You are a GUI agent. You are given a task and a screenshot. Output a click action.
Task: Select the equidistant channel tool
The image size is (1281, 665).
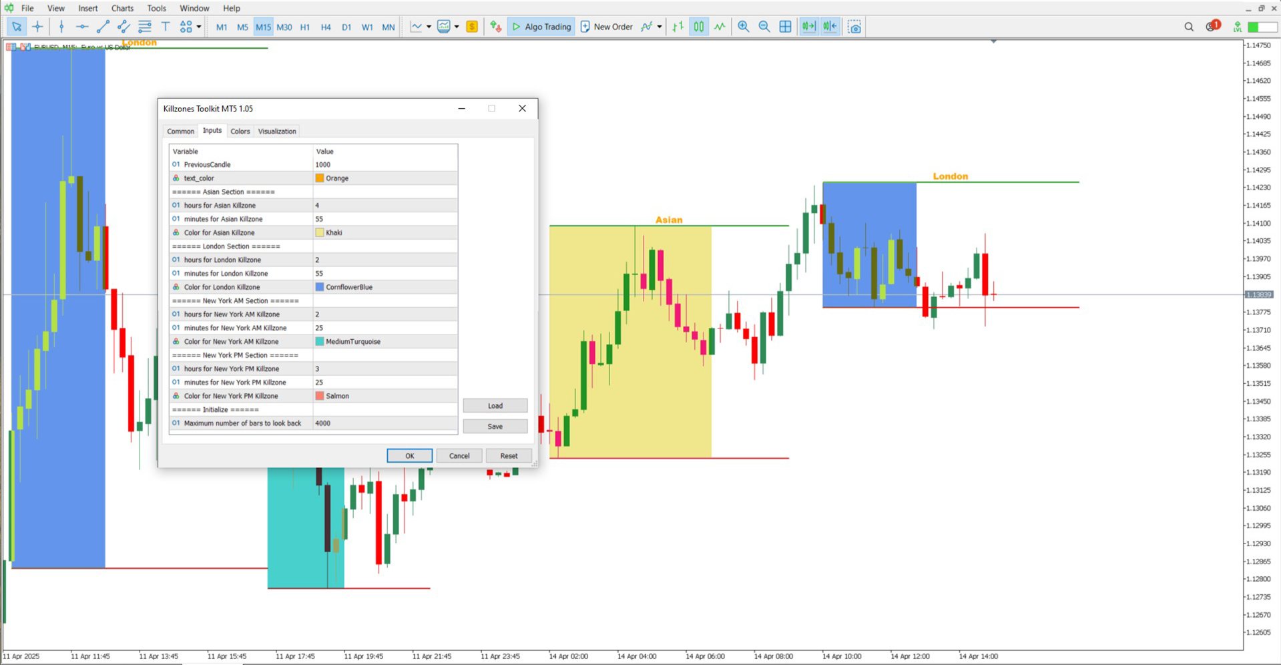123,27
